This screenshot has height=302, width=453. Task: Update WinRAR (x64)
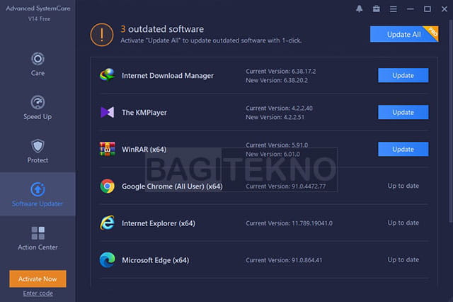[403, 150]
